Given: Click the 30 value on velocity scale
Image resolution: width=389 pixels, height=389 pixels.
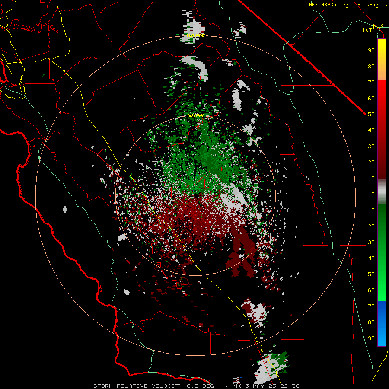Looking at the screenshot, I should pos(371,147).
